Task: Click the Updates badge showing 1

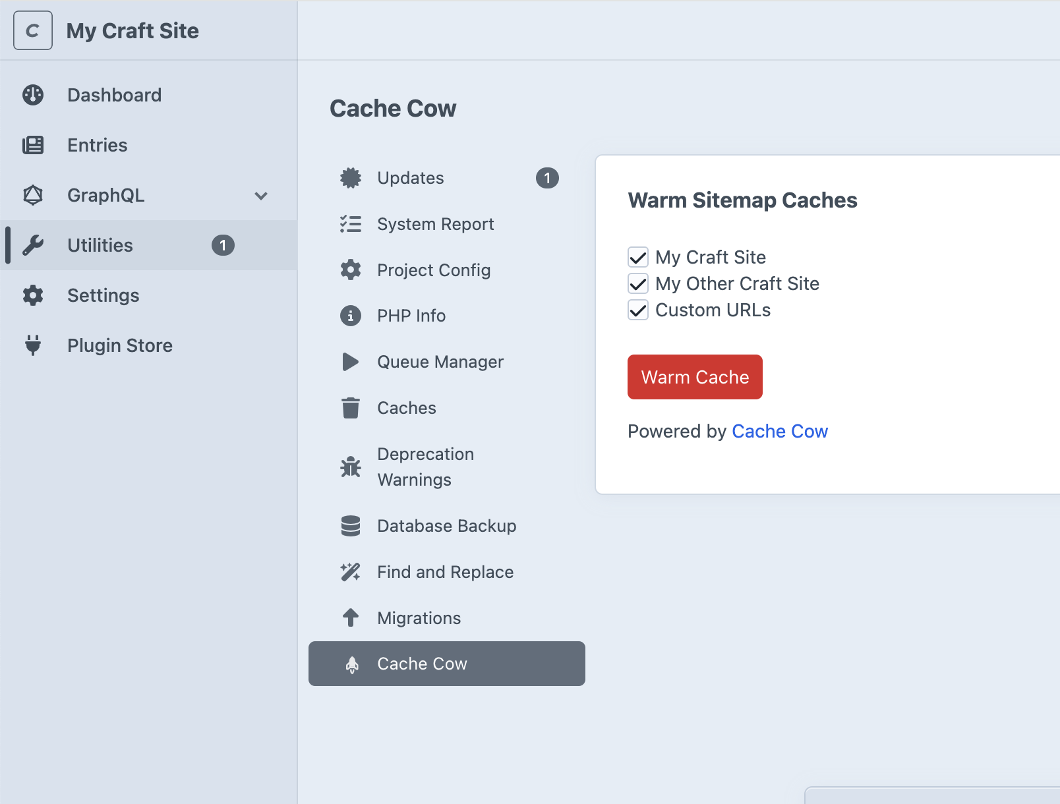Action: point(547,178)
